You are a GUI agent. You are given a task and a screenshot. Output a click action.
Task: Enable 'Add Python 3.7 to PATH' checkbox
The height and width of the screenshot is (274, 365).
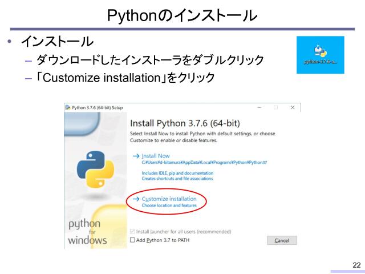pos(133,240)
